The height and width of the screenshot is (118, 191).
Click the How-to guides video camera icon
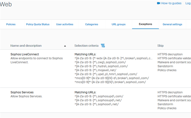coord(158,3)
